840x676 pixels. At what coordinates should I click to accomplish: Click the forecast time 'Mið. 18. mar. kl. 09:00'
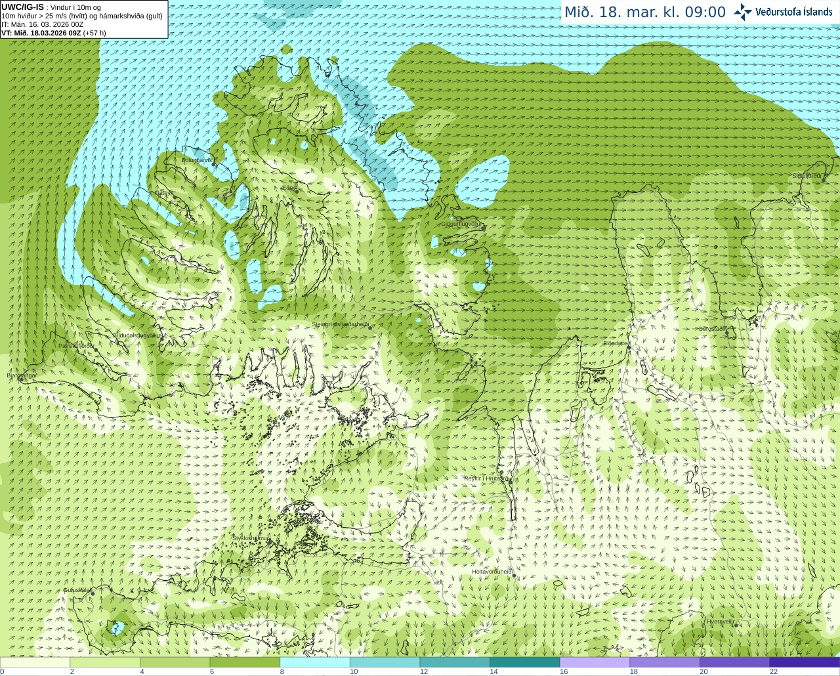(x=645, y=12)
